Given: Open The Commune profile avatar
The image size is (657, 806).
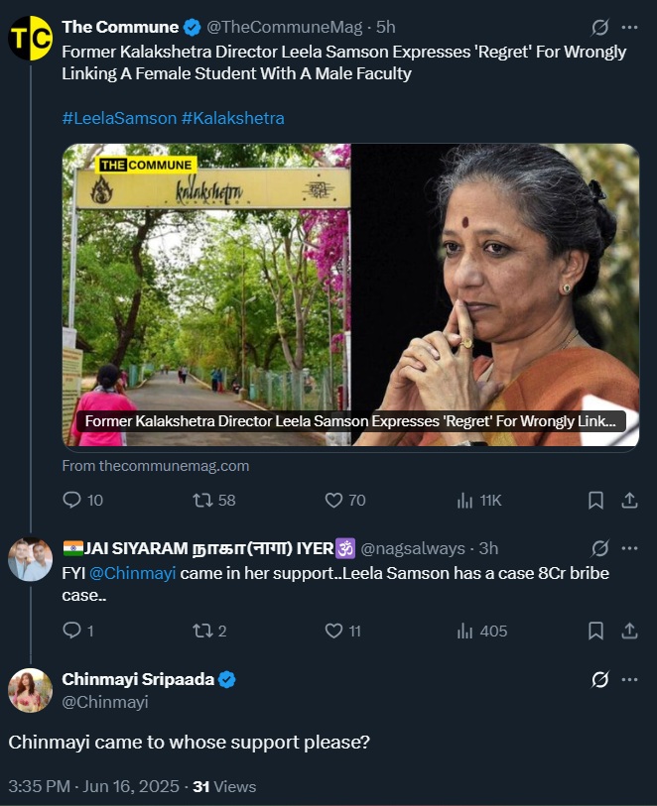Looking at the screenshot, I should point(30,39).
